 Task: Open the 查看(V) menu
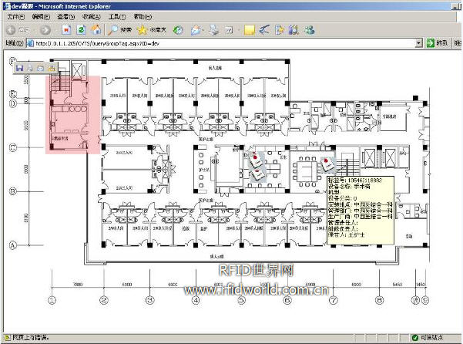tap(65, 16)
